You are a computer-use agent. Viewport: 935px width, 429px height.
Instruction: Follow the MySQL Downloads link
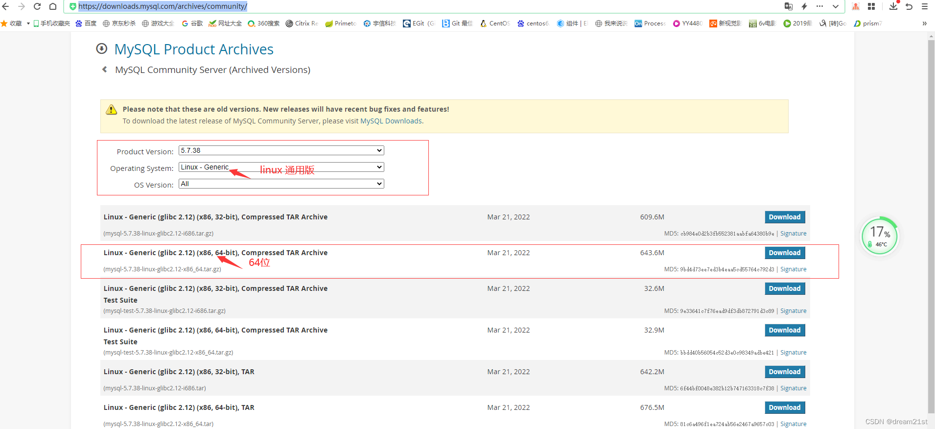(391, 121)
